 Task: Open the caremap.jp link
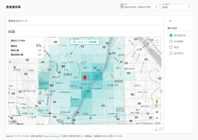52,136
